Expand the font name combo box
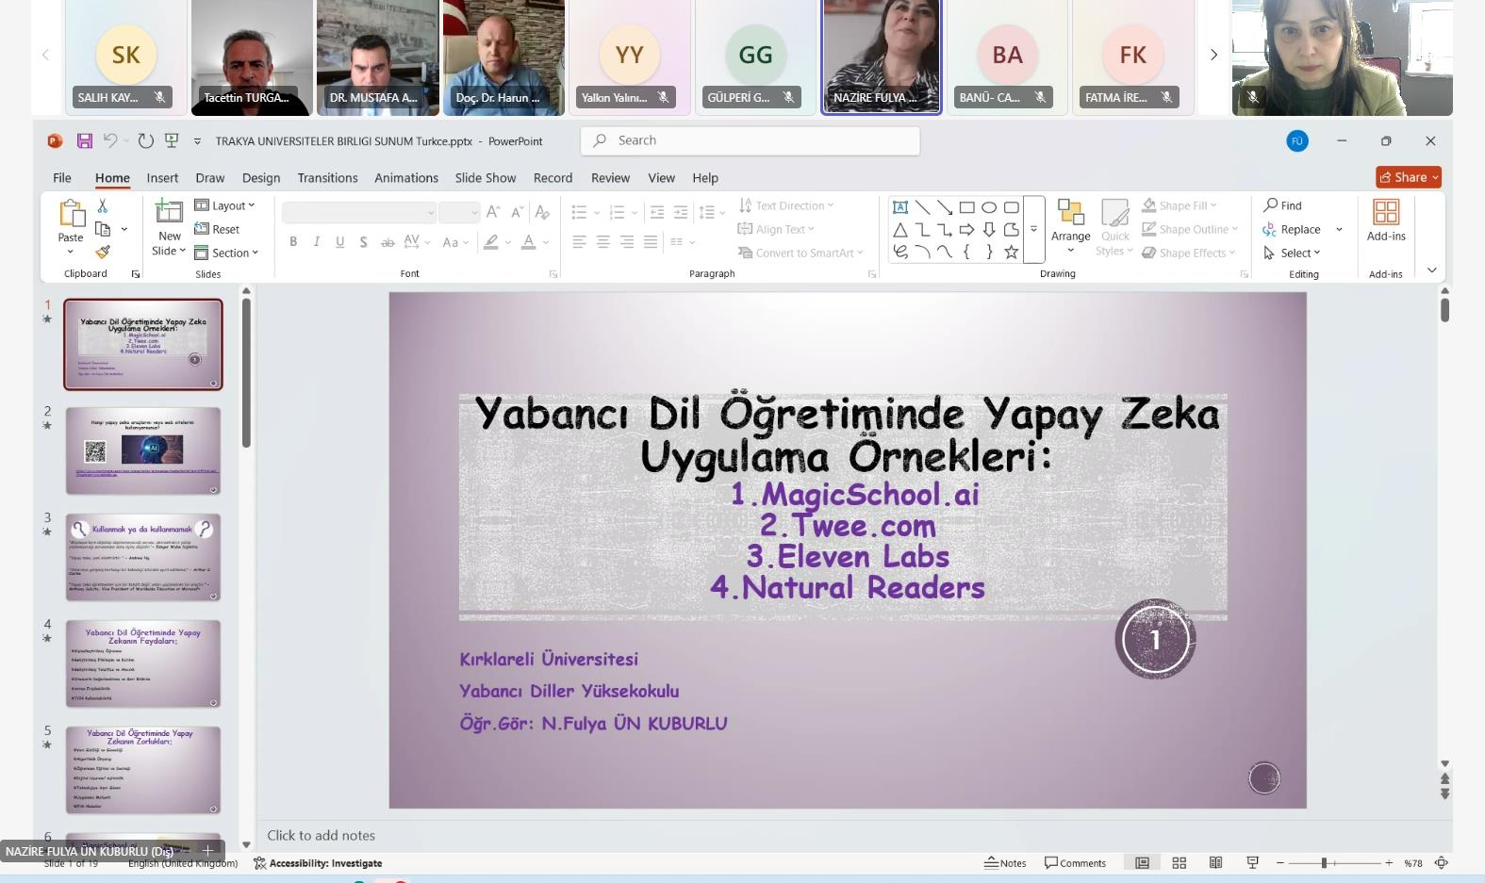 431,213
